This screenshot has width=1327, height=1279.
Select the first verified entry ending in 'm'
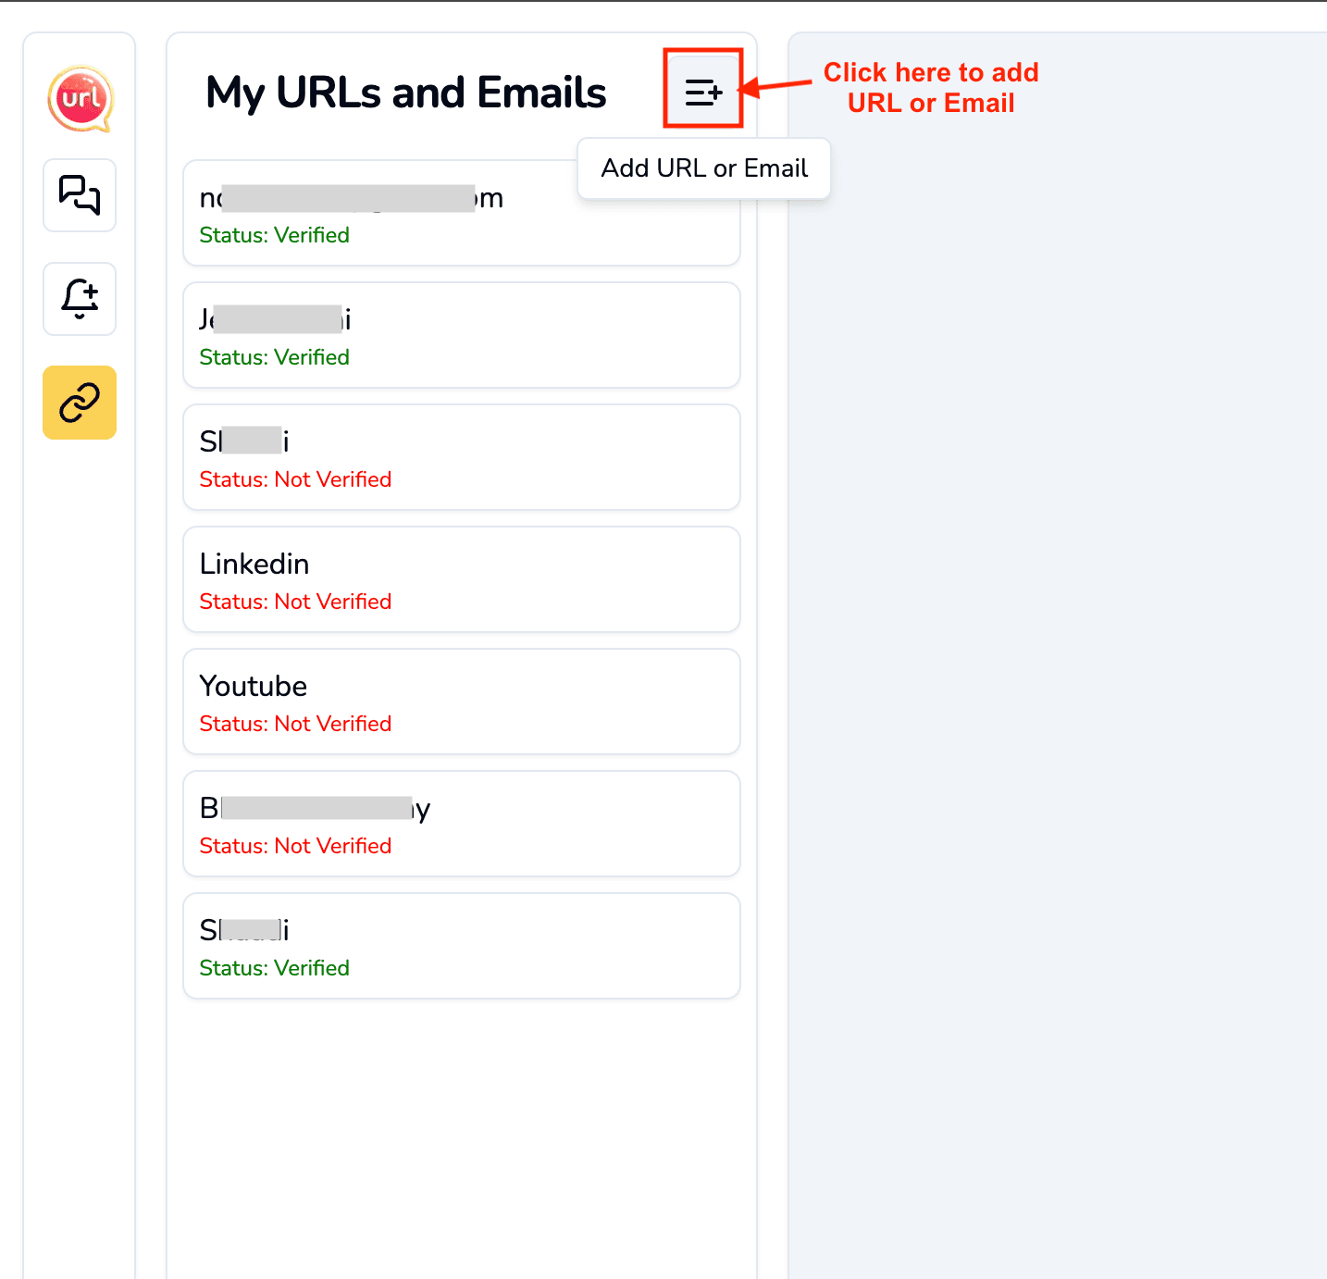click(x=462, y=213)
